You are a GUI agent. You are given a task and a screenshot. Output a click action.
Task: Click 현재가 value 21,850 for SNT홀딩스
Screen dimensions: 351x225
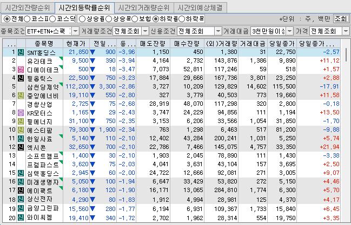point(78,52)
